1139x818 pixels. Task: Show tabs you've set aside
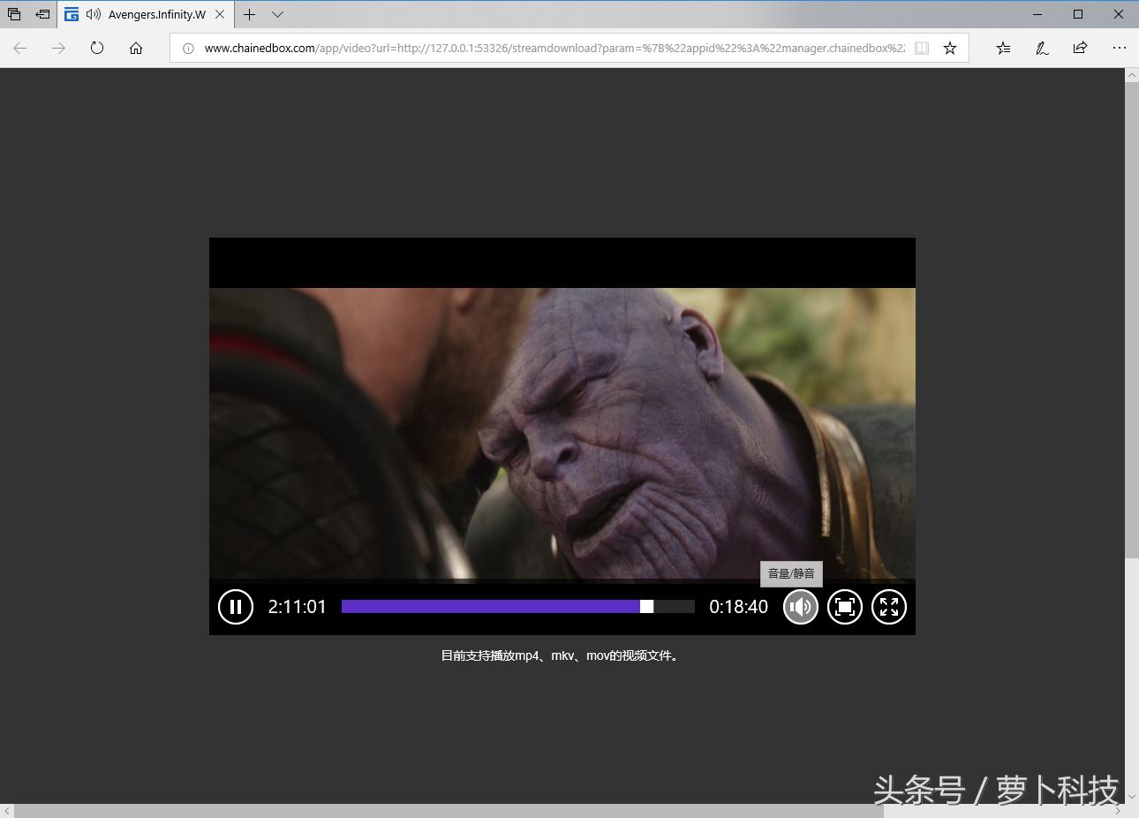pyautogui.click(x=14, y=14)
